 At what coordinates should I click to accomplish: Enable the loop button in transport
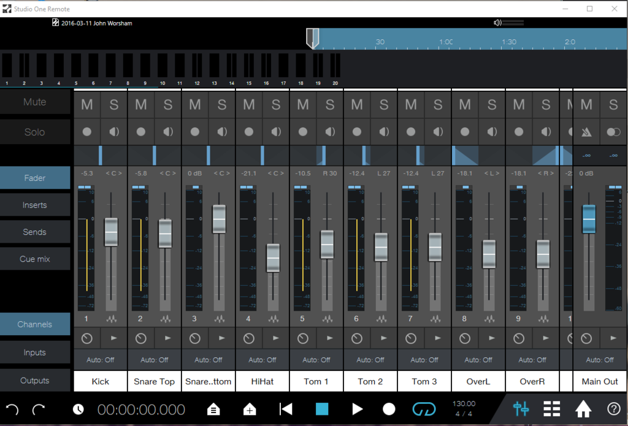pyautogui.click(x=423, y=409)
